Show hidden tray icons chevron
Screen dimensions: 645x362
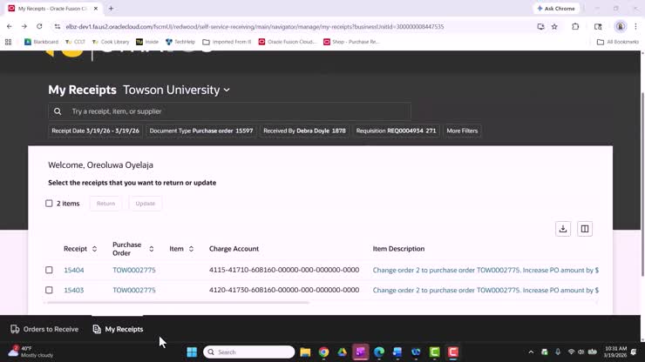click(531, 352)
